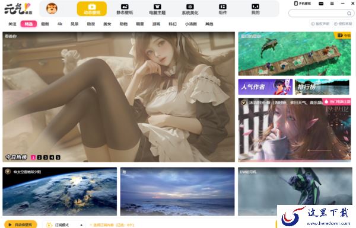Click the 元气桌面 logo
Image resolution: width=356 pixels, height=228 pixels.
click(18, 9)
